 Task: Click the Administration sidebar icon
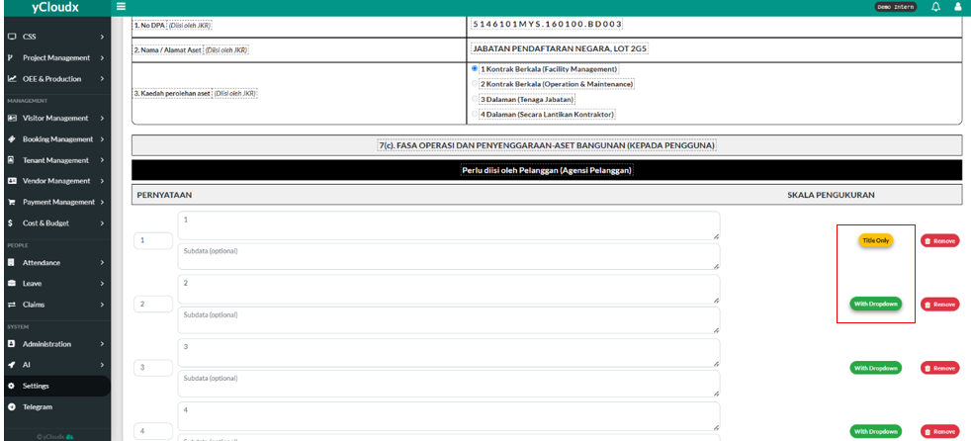[11, 344]
